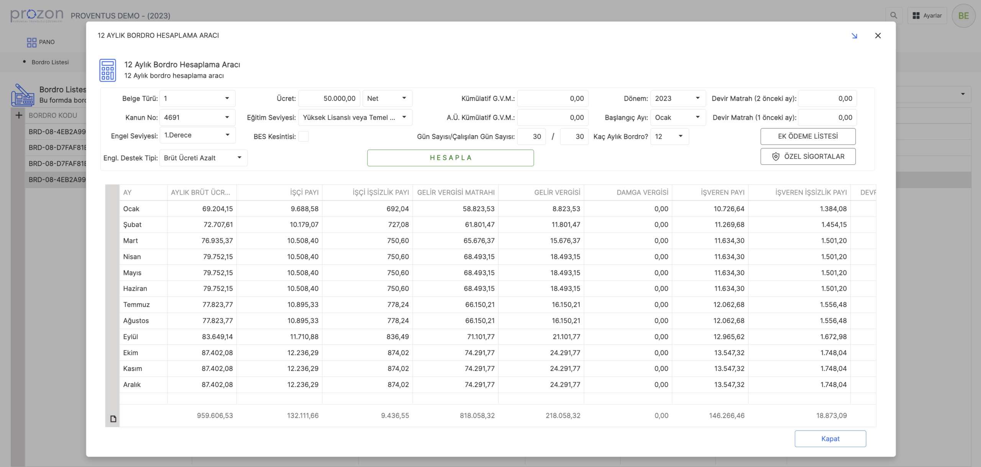Image resolution: width=981 pixels, height=467 pixels.
Task: Open Ayarlar grid settings menu
Action: pos(927,16)
